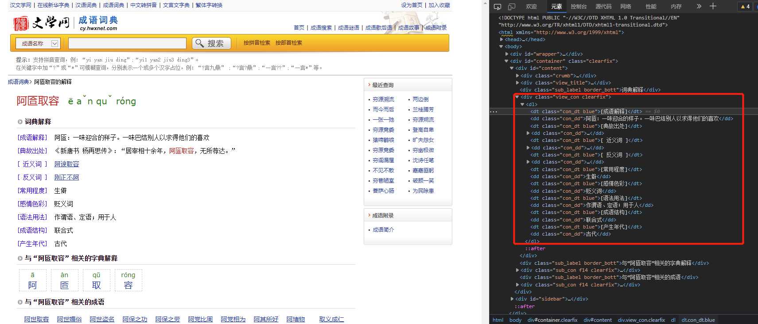
Task: Open 成语谜语 in the site navigation
Action: click(x=349, y=27)
